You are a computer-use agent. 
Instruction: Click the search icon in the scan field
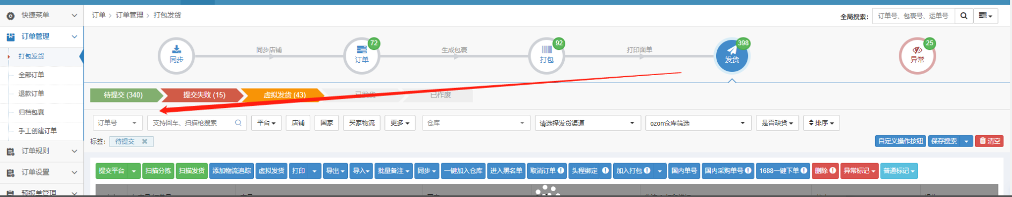tap(238, 123)
